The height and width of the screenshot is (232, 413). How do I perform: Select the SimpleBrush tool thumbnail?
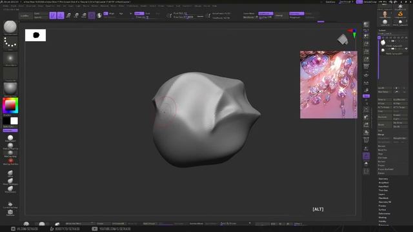coord(400,14)
